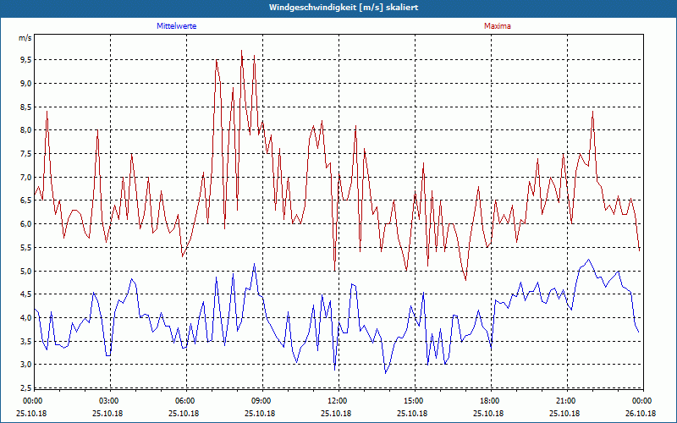Click the 25.10.18 date under 12:00
The height and width of the screenshot is (423, 677).
[336, 413]
